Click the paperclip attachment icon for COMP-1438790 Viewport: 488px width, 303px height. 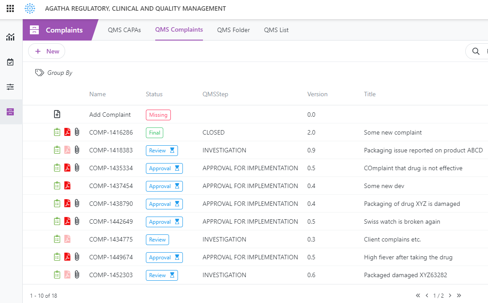click(x=77, y=203)
